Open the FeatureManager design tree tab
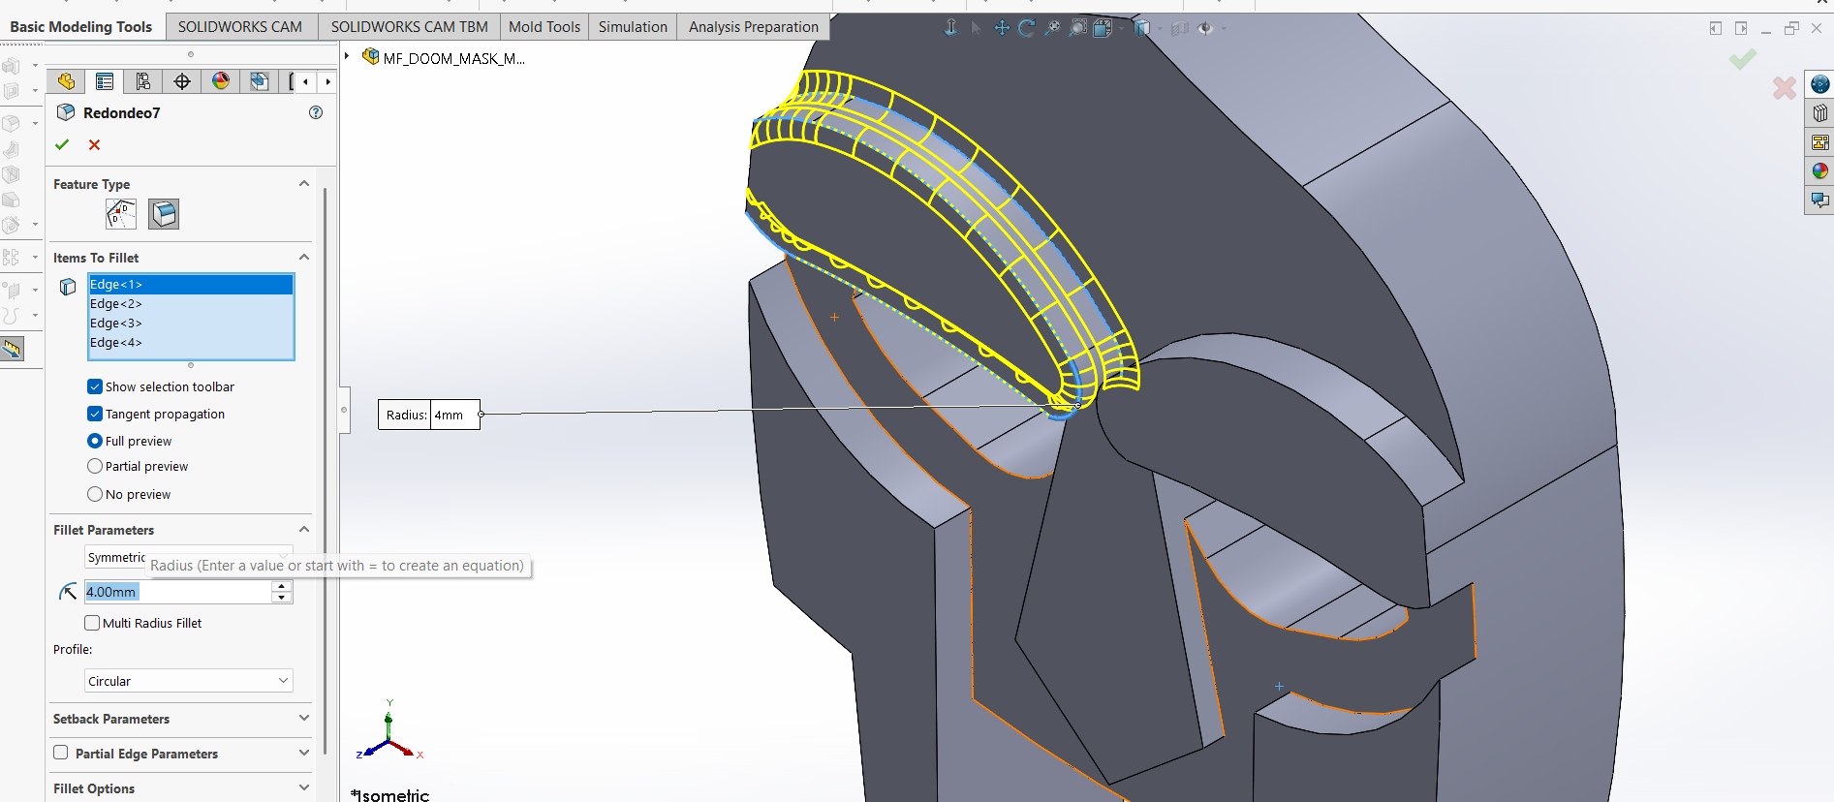The width and height of the screenshot is (1834, 802). 66,81
